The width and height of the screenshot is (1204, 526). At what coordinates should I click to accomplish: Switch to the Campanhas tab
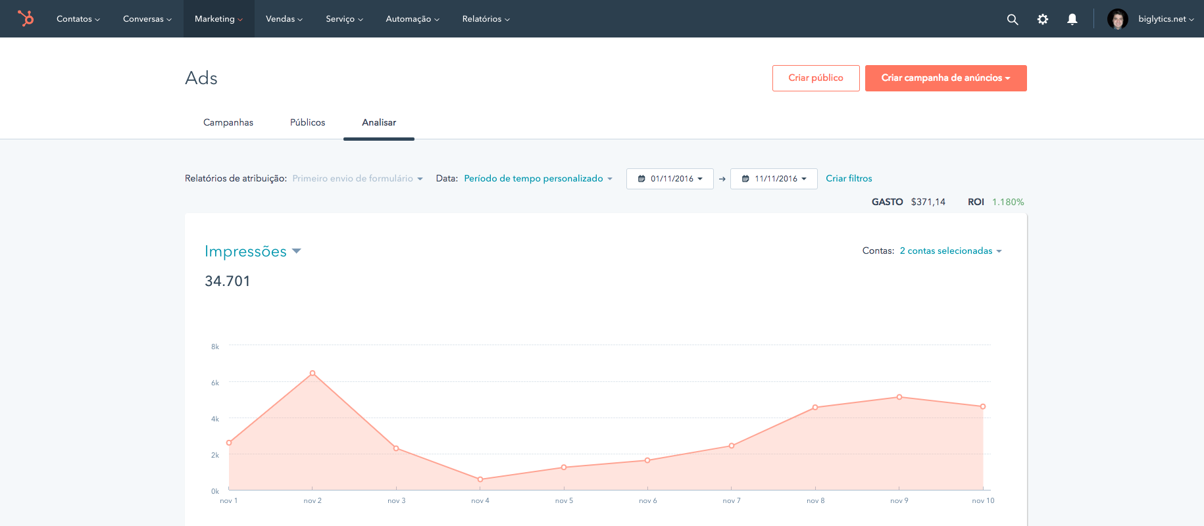click(228, 122)
